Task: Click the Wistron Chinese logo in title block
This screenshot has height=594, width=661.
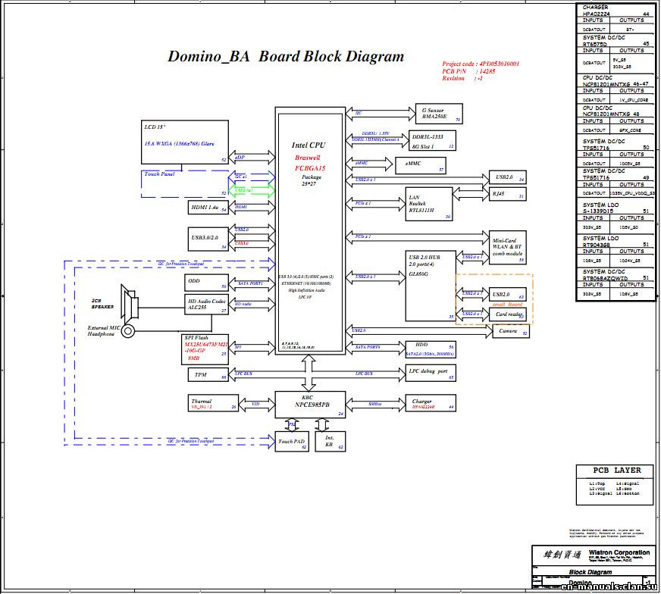Action: click(x=562, y=555)
